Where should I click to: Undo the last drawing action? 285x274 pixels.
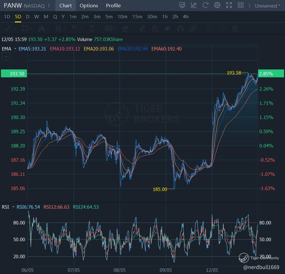(210, 28)
